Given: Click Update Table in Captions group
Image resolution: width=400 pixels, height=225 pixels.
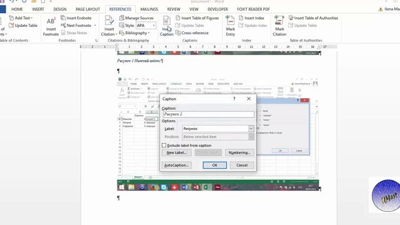Looking at the screenshot, I should 190,25.
